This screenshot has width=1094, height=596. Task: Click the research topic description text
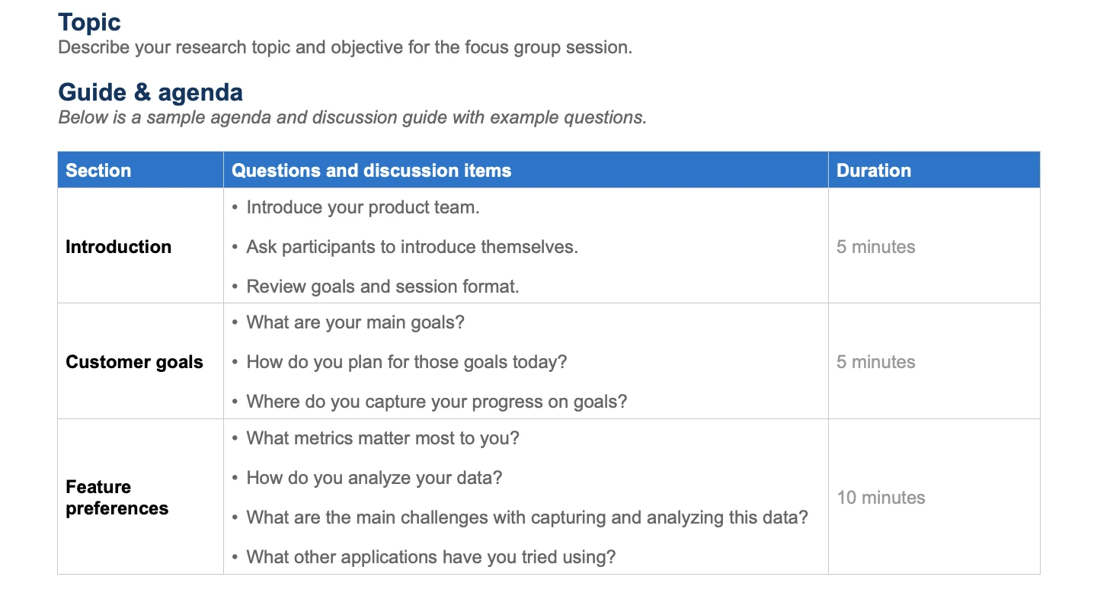point(344,47)
